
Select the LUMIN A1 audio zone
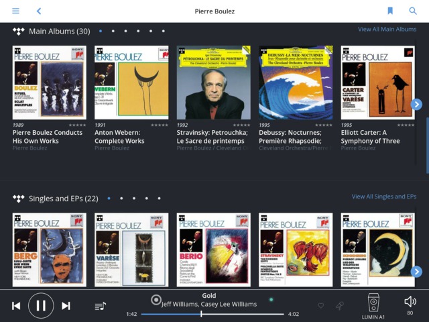click(373, 306)
